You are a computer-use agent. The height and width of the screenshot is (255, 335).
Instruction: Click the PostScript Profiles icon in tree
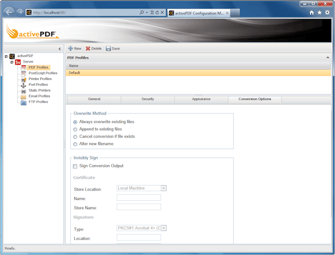(x=23, y=74)
